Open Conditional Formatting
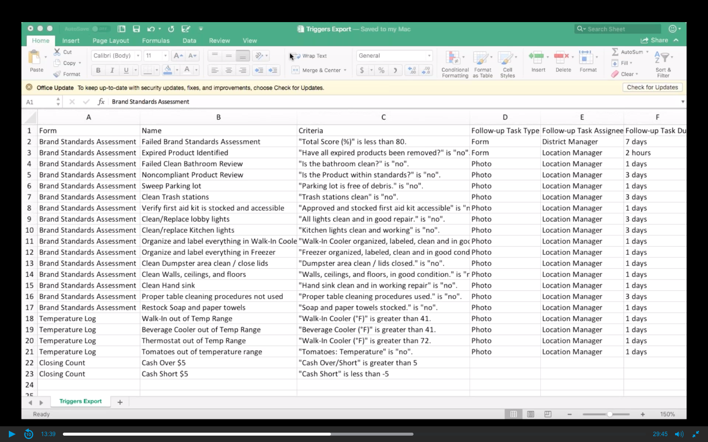The width and height of the screenshot is (708, 442). click(455, 64)
